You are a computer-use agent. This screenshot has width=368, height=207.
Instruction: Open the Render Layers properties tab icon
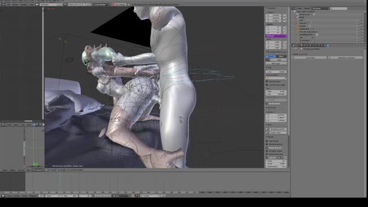(301, 45)
